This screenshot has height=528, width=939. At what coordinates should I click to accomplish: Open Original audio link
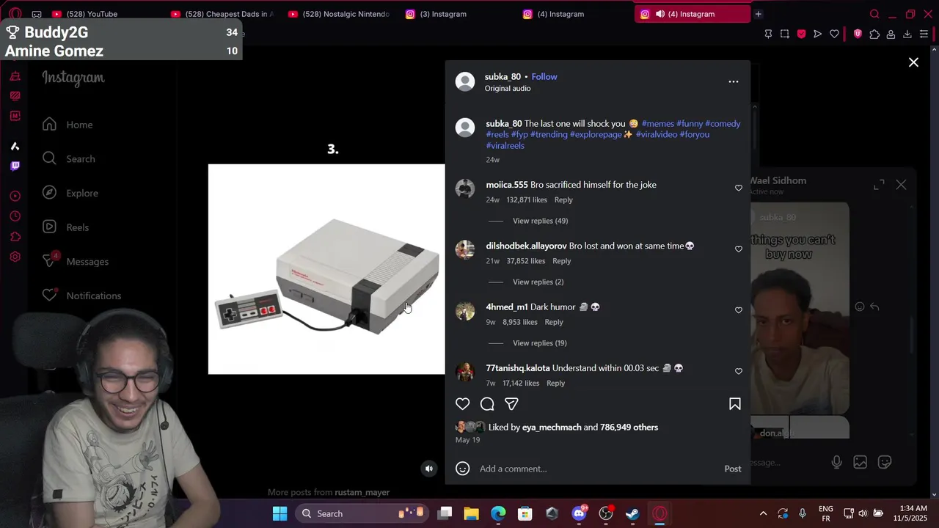point(508,88)
